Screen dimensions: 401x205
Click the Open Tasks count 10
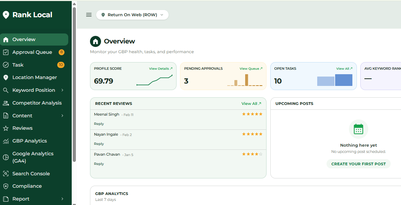(x=278, y=81)
